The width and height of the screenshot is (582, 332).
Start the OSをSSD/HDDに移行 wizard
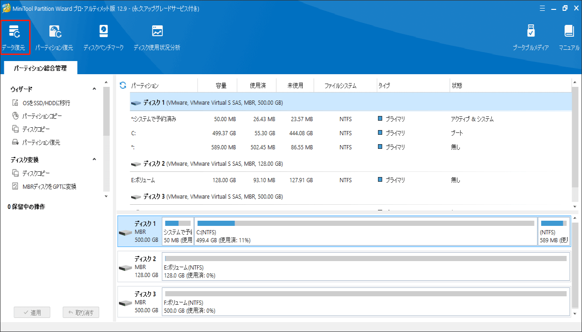click(x=46, y=103)
